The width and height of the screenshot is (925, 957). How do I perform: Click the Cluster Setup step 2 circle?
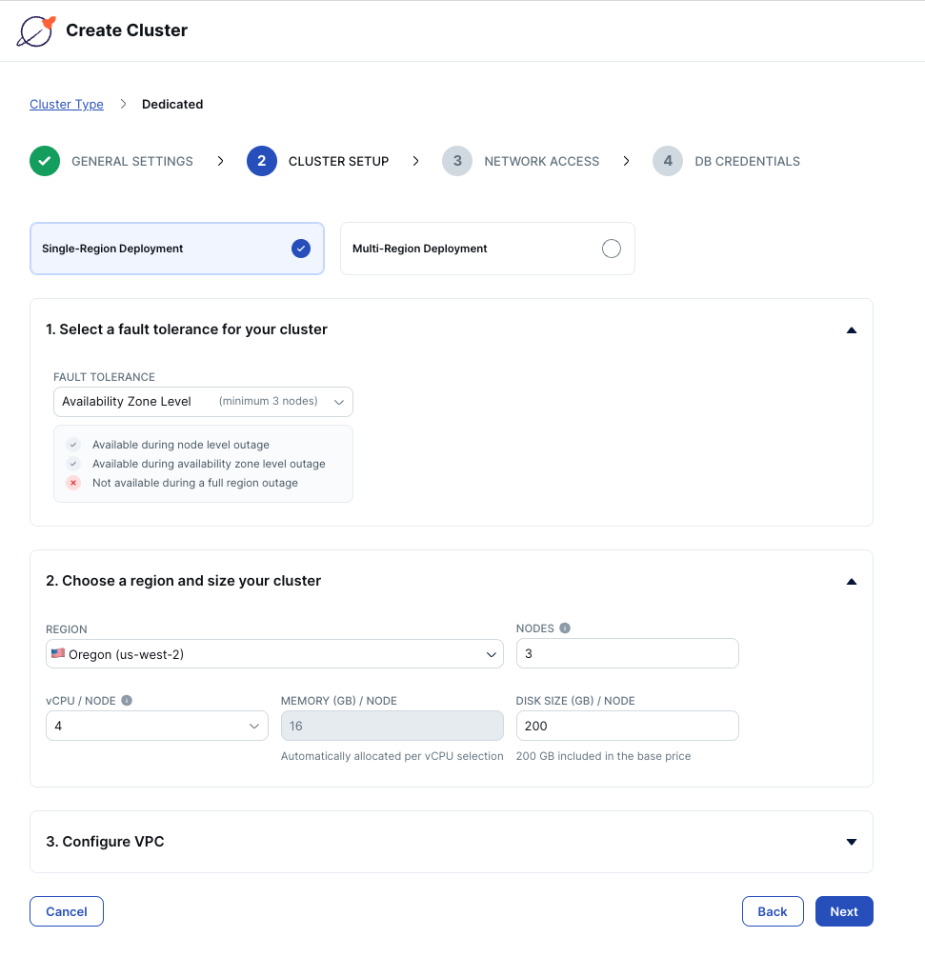[x=261, y=161]
